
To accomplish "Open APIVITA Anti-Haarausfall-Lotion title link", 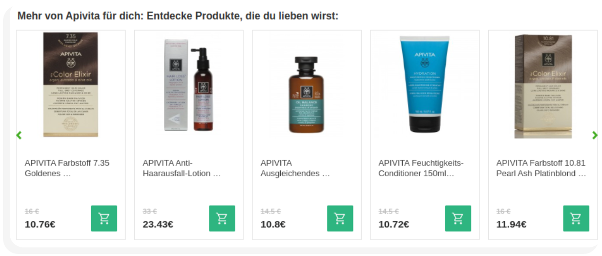I will tap(181, 169).
